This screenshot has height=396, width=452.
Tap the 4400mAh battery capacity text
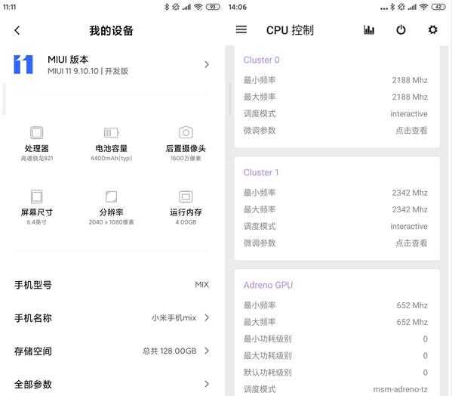click(111, 158)
